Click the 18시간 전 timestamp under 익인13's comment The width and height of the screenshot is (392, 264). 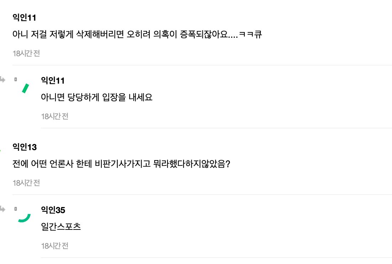26,183
